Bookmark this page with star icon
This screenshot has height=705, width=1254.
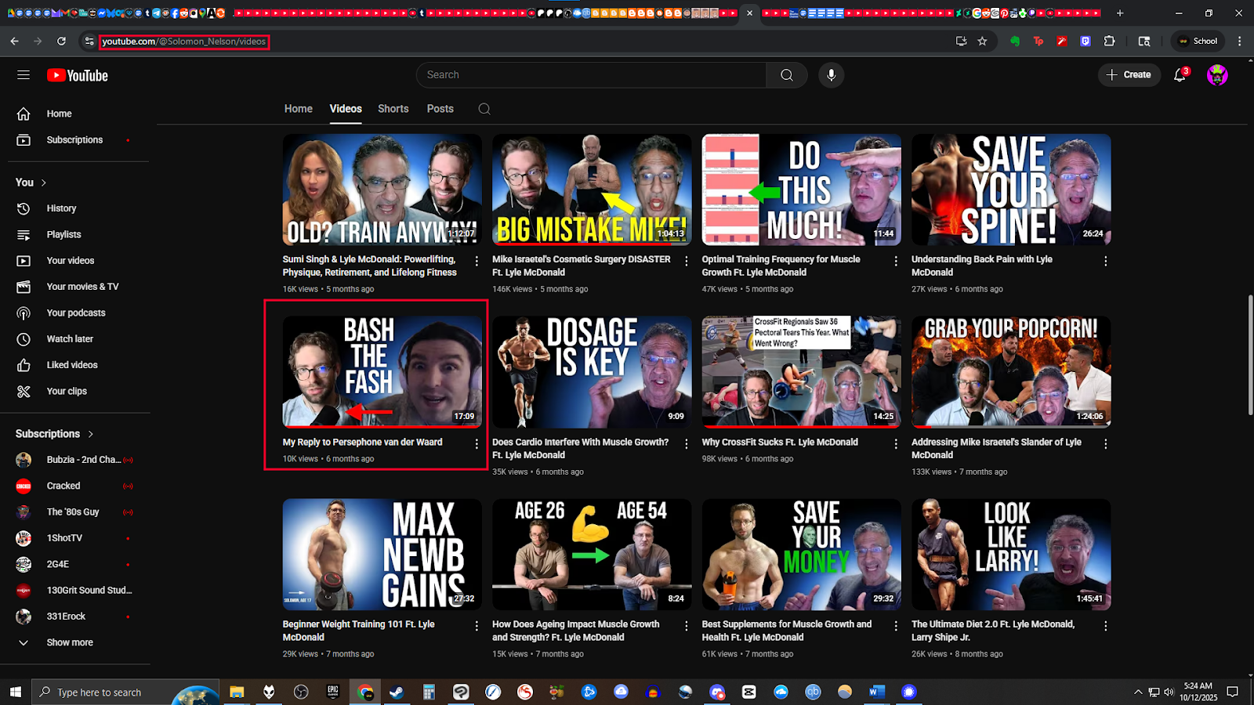coord(982,42)
